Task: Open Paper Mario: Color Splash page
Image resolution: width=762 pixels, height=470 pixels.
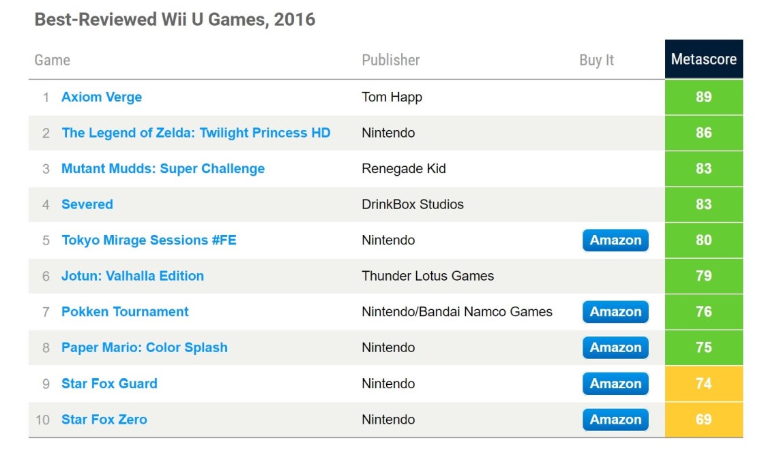Action: (x=145, y=347)
